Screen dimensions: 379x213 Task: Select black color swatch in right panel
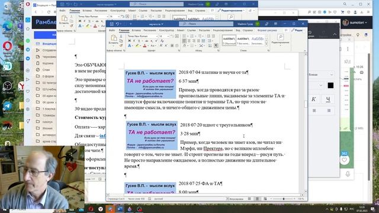pyautogui.click(x=330, y=85)
